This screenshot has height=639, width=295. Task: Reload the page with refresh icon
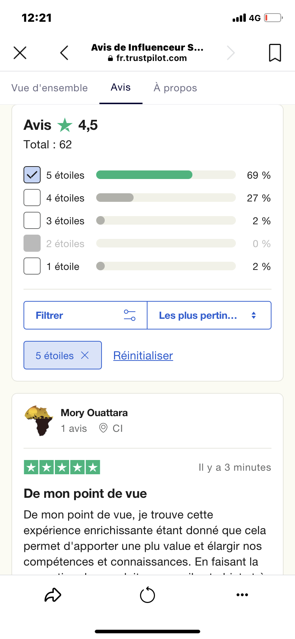(x=147, y=595)
